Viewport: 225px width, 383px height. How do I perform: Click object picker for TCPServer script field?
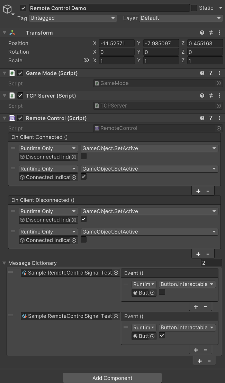(x=219, y=106)
